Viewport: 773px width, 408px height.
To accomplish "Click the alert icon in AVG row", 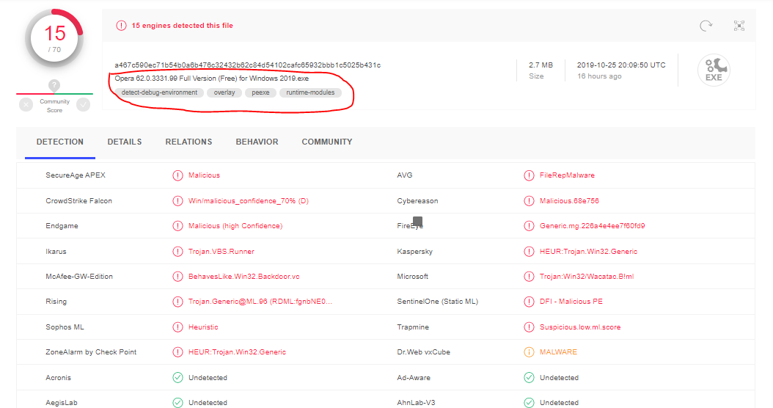I will click(x=529, y=175).
